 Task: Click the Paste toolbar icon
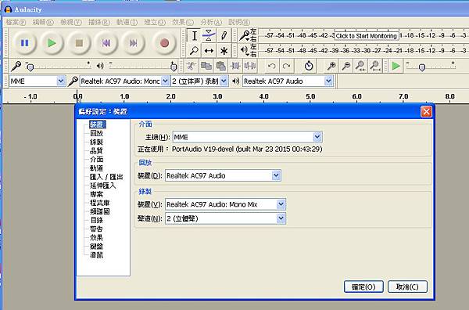(x=220, y=66)
